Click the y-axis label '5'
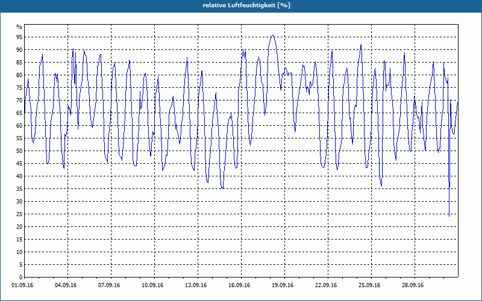 coord(21,265)
